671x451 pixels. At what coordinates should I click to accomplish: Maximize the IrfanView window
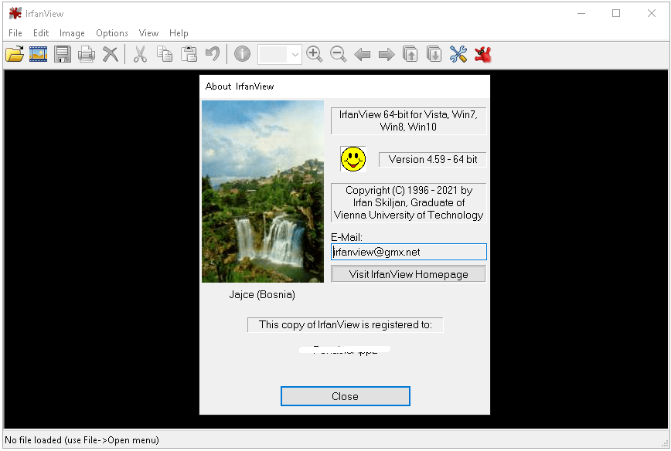(x=616, y=13)
